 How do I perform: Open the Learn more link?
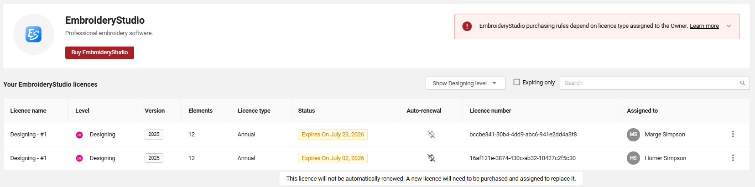coord(704,26)
